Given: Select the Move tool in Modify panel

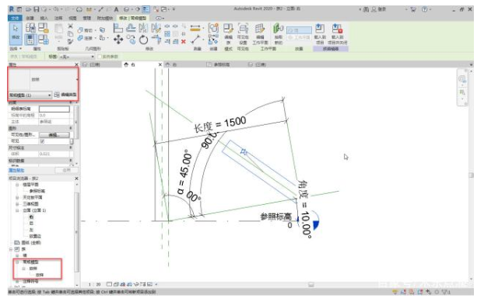Looking at the screenshot, I should pos(118,40).
